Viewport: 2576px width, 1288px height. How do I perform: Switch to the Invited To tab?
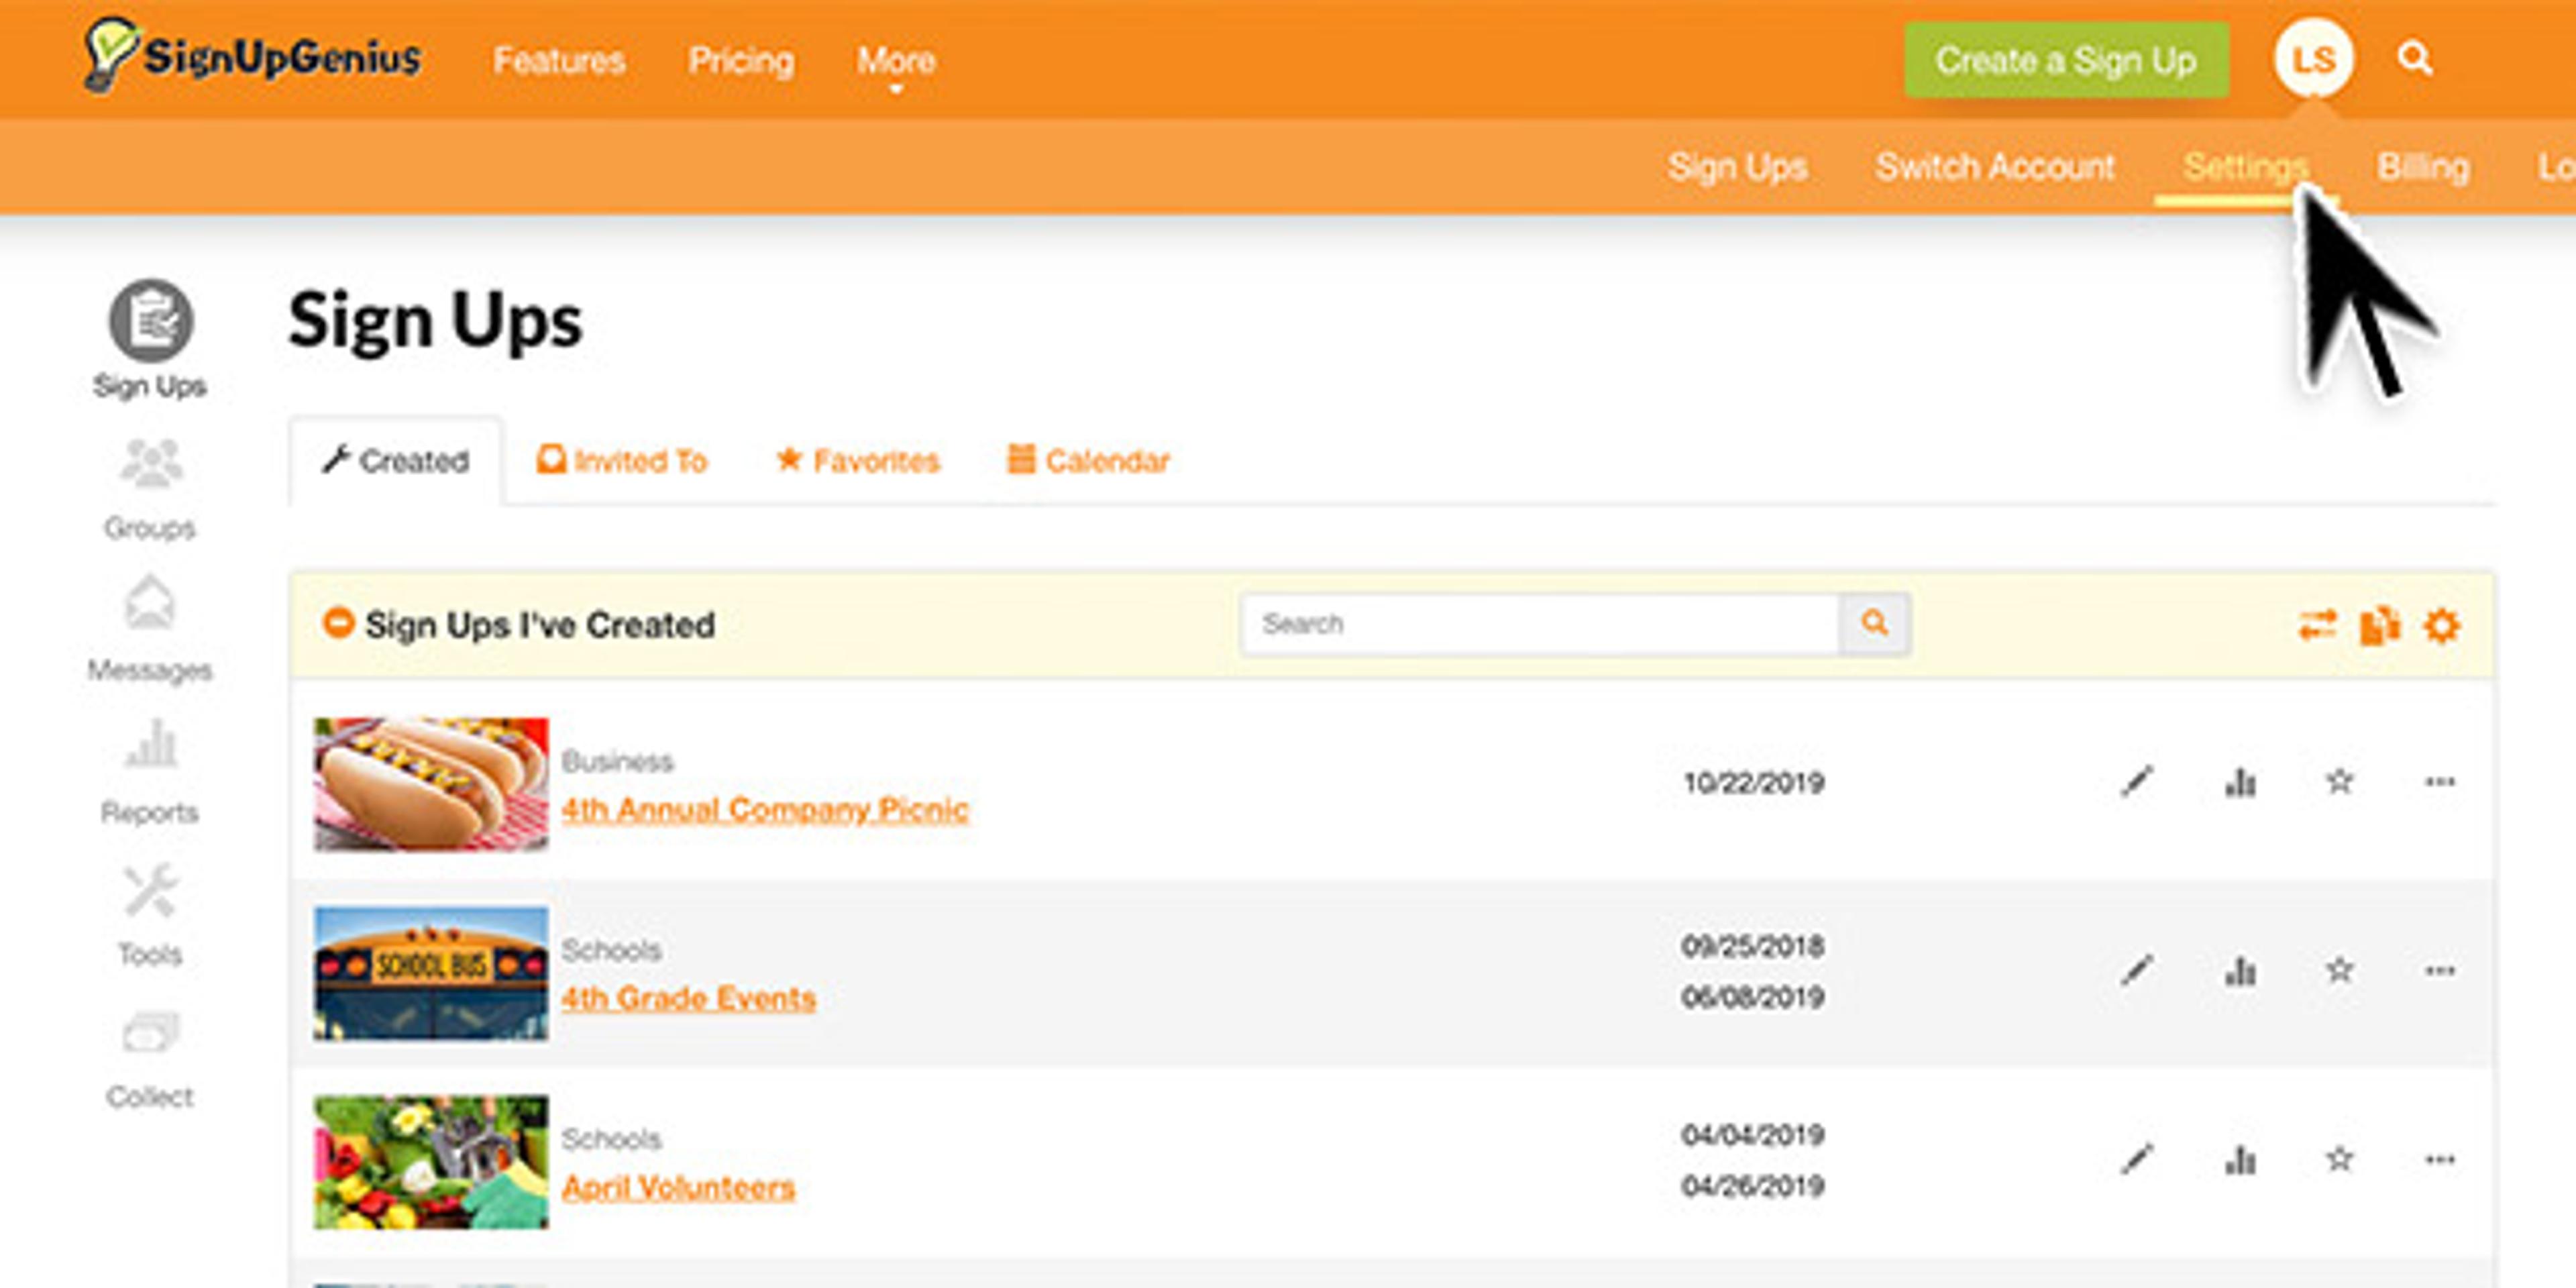pos(622,461)
